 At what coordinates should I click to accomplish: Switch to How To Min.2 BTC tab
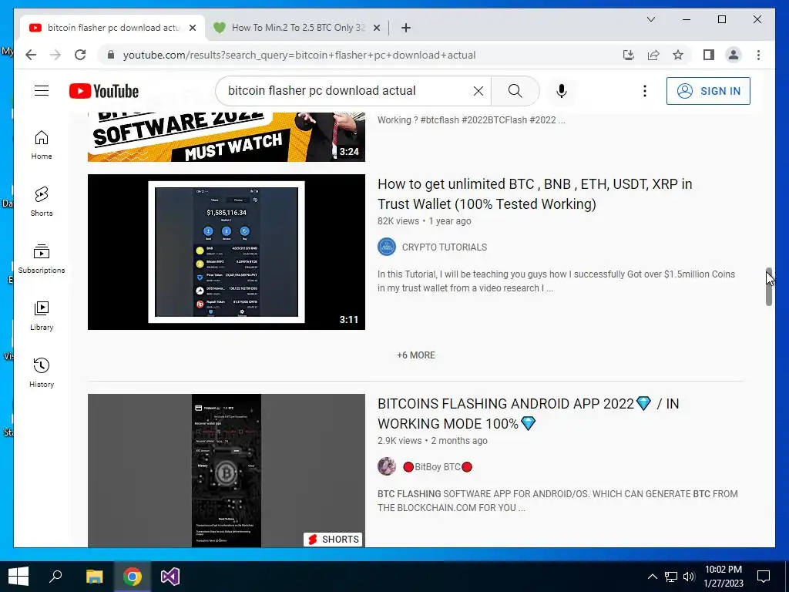297,28
